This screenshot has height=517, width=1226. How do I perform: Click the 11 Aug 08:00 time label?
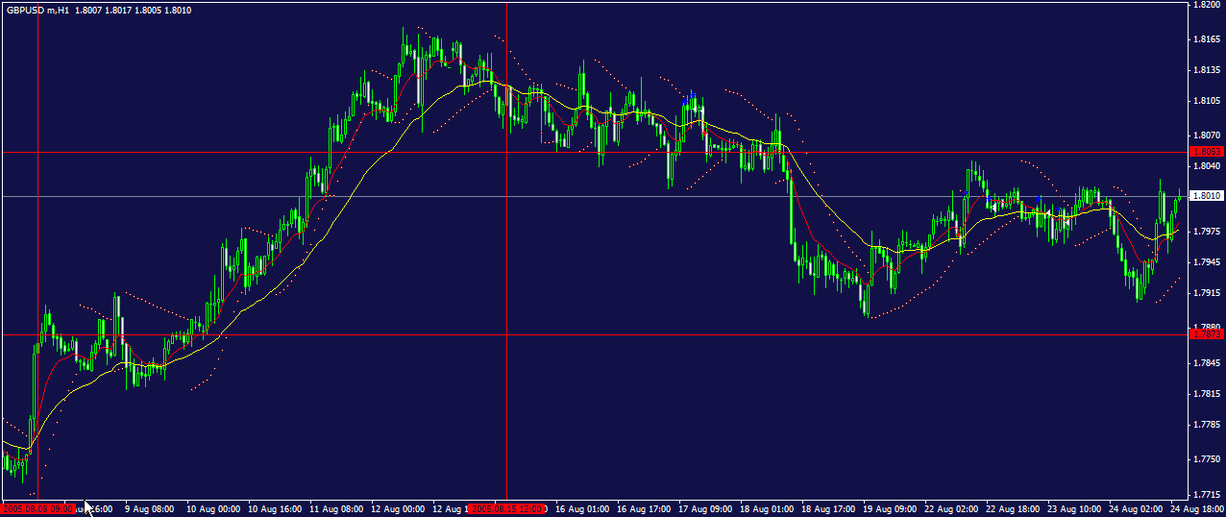(336, 507)
